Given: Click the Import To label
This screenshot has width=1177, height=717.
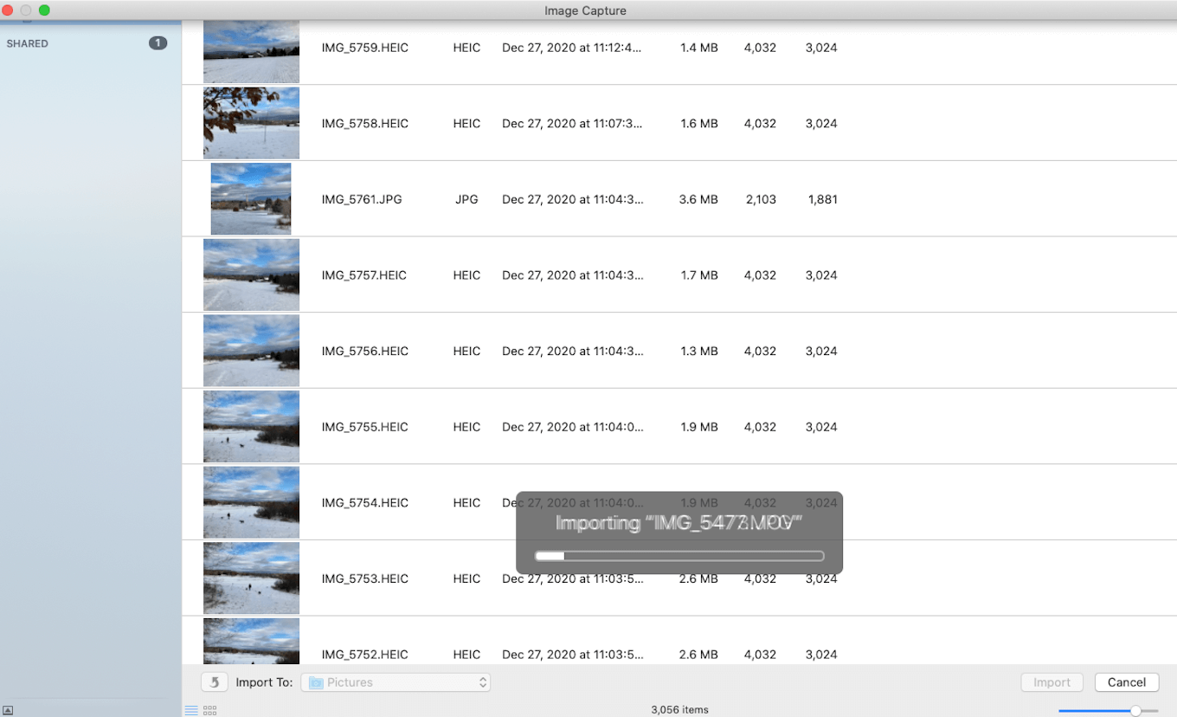Looking at the screenshot, I should click(x=264, y=682).
